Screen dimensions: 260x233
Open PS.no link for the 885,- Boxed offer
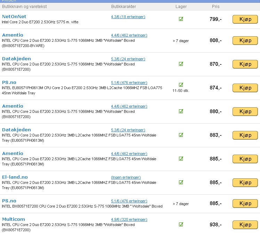point(9,201)
